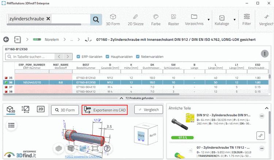Open the catalog index icon in breadcrumb
Screen dimensions: 274x160
tap(17, 40)
